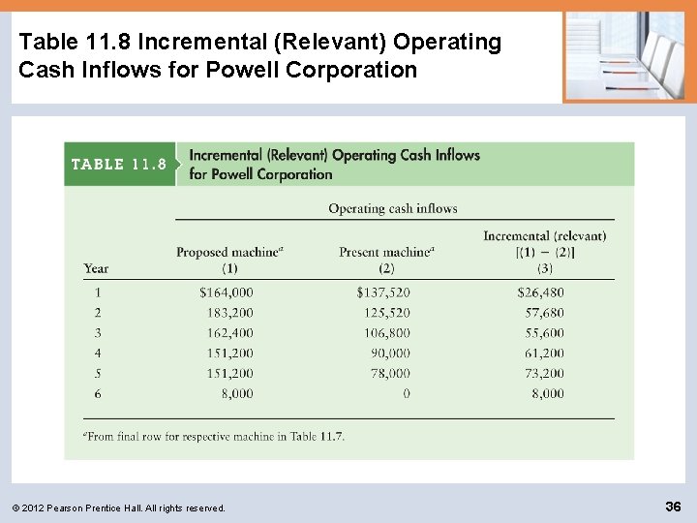Select proposed machine '151,200' in year 4
Screen dimensions: 697x523
[x=230, y=354]
